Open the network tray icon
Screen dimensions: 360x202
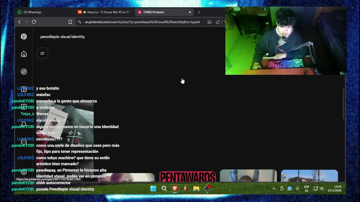pyautogui.click(x=316, y=189)
